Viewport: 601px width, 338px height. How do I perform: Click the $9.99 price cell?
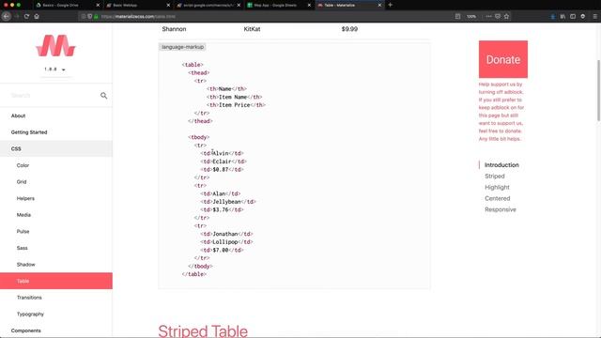click(x=349, y=29)
